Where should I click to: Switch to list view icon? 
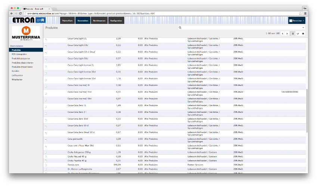pos(293,34)
